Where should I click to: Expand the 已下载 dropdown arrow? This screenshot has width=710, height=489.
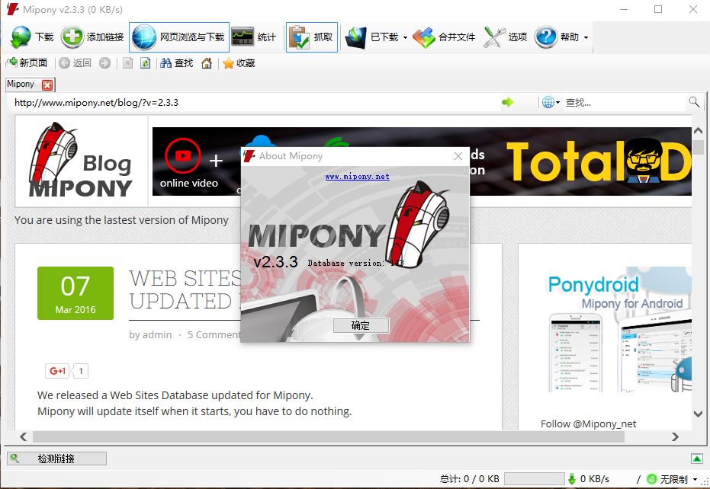[405, 37]
